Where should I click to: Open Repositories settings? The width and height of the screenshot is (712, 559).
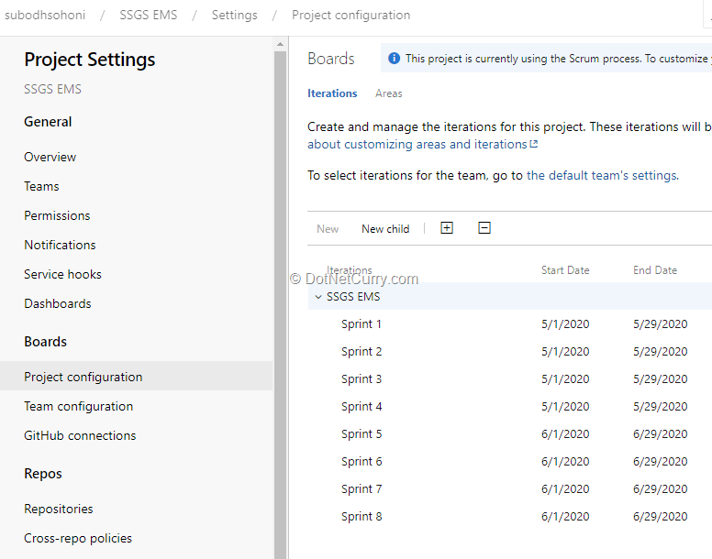(59, 509)
